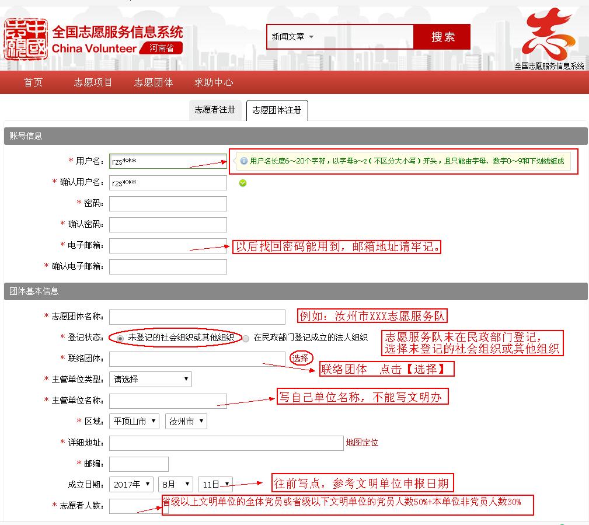
Task: Click the green checkmark beside 确认用户名
Action: [x=243, y=183]
